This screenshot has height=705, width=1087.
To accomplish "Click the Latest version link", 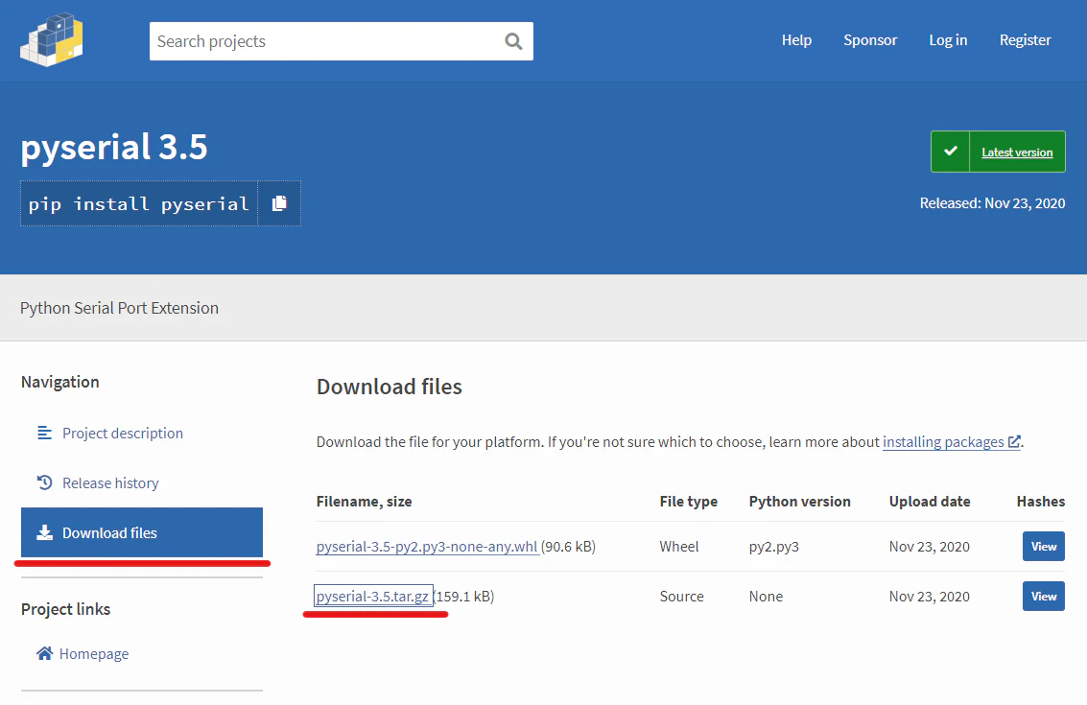I will (x=1017, y=153).
